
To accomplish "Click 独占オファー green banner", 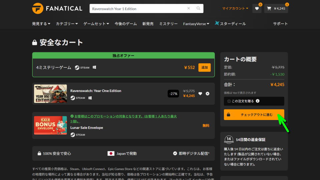I will point(123,56).
